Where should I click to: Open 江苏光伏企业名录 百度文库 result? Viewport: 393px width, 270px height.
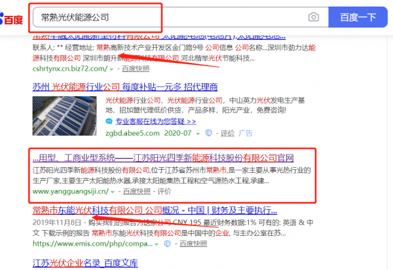click(x=85, y=263)
